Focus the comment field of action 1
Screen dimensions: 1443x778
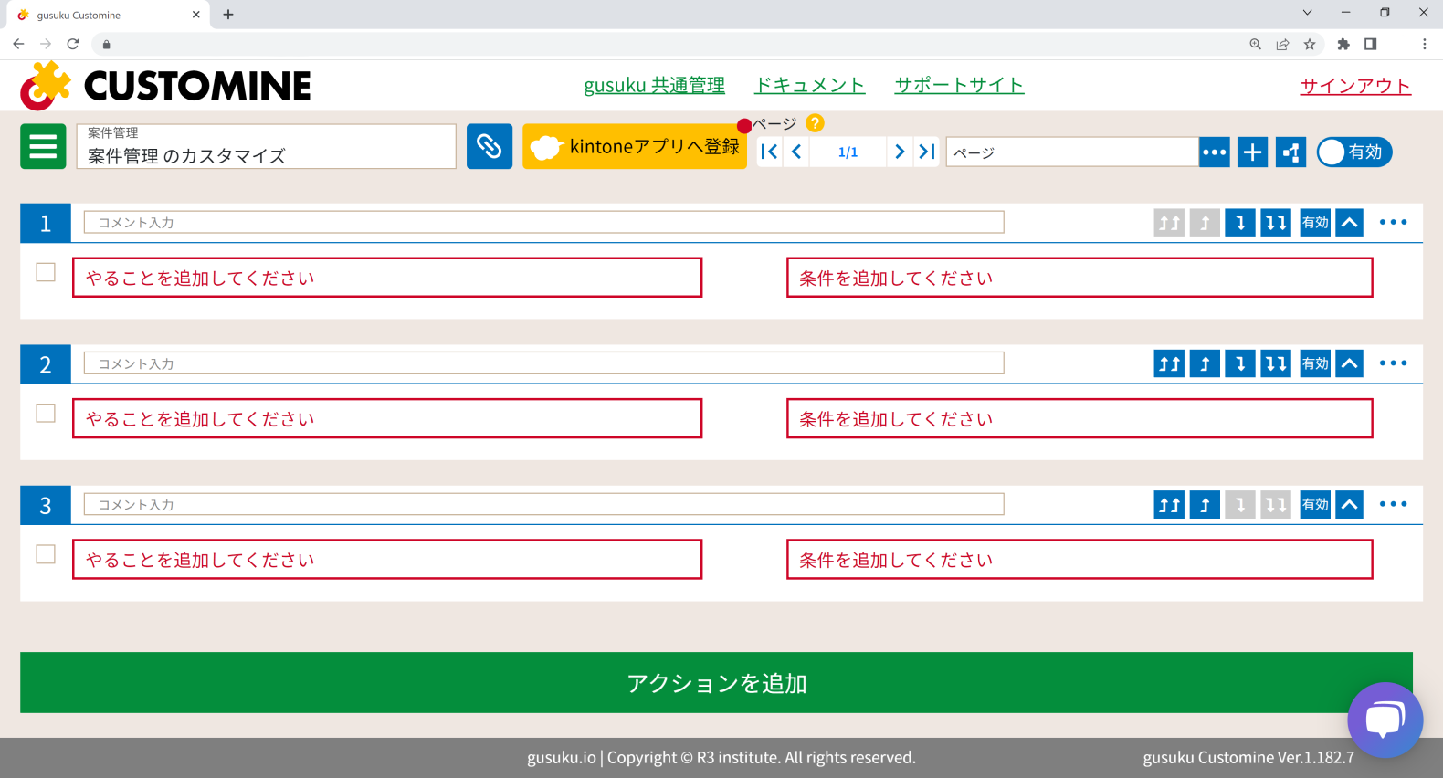[x=544, y=222]
